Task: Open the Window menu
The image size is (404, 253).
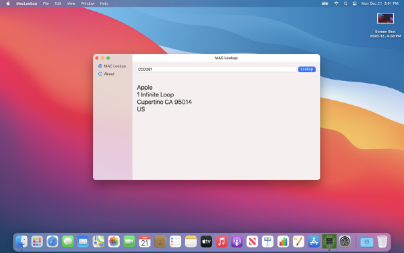Action: [88, 3]
